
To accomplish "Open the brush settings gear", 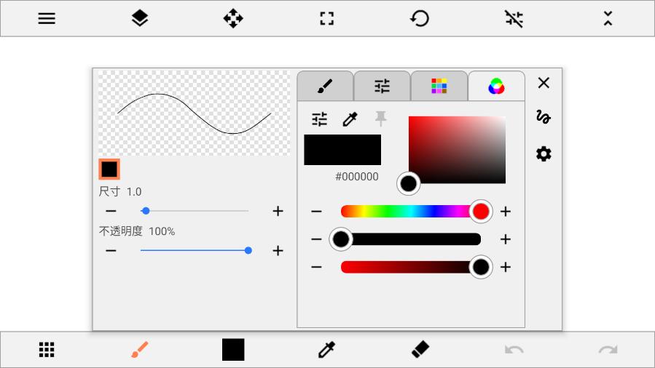I will tap(544, 154).
